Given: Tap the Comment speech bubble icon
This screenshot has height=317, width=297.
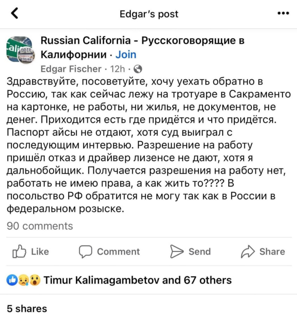Looking at the screenshot, I should click(86, 251).
